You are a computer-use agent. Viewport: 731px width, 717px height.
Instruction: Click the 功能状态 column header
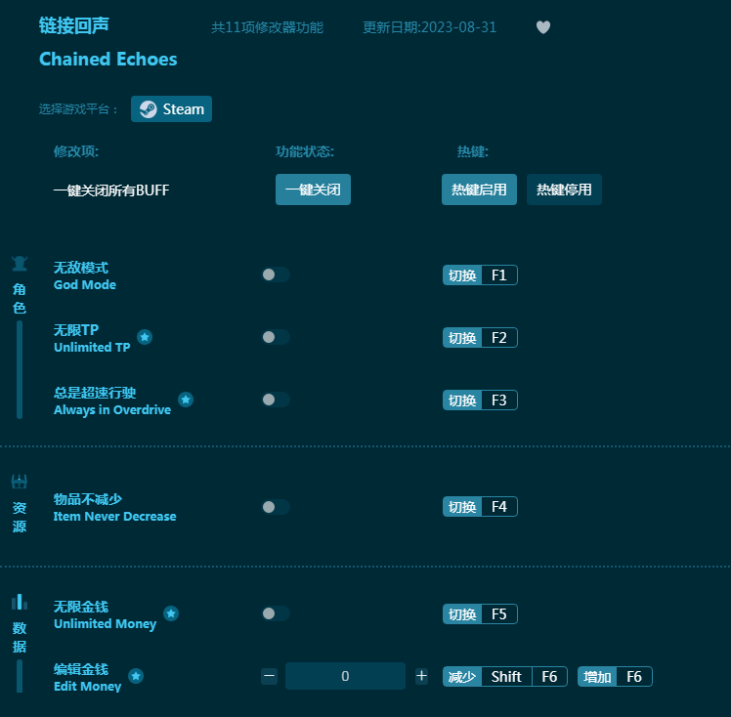tap(305, 151)
